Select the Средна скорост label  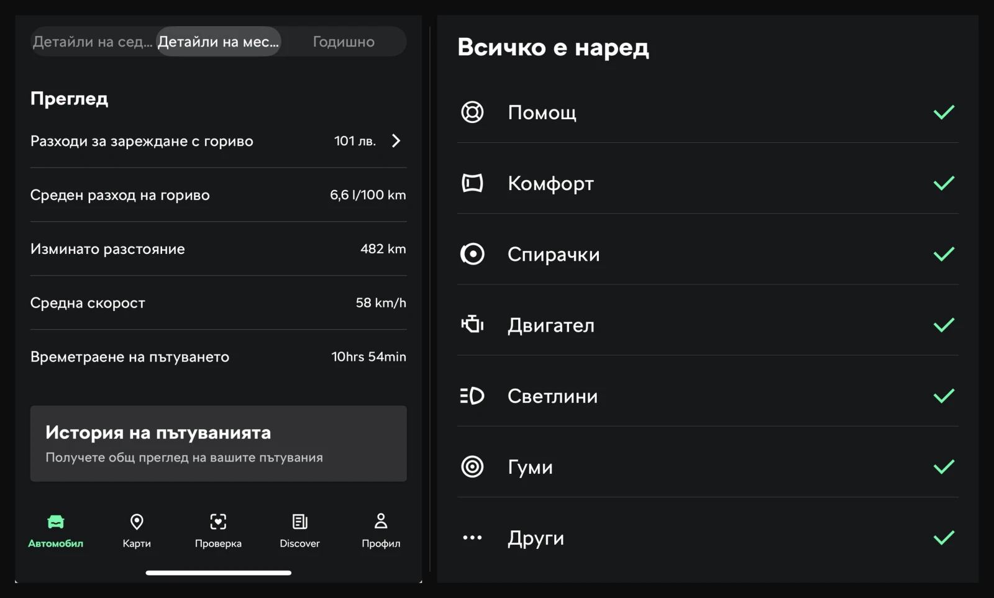[x=88, y=303]
